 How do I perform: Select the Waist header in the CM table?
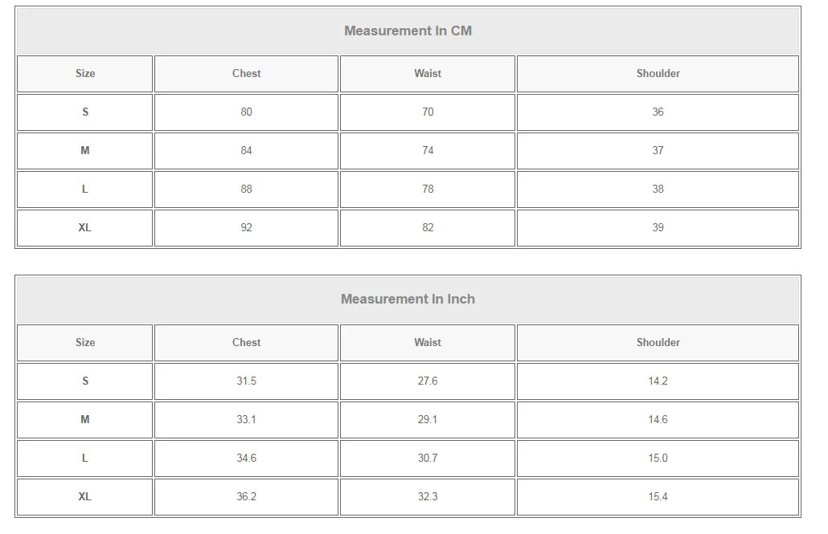tap(428, 74)
